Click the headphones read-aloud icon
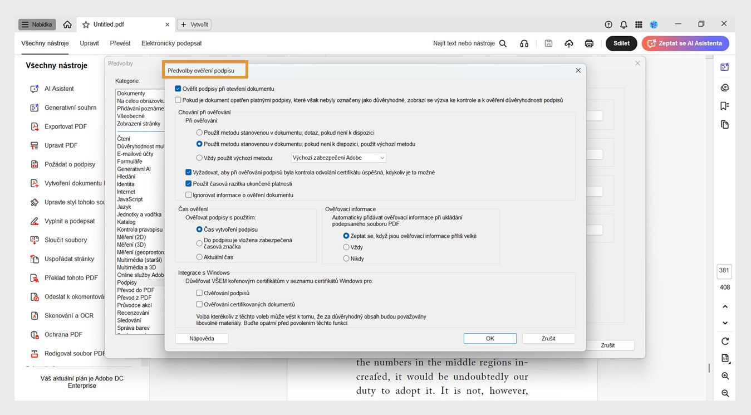This screenshot has width=751, height=415. pyautogui.click(x=524, y=43)
